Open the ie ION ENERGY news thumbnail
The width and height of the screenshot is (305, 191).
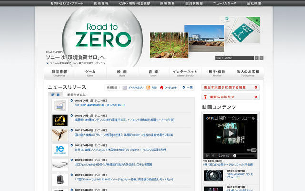(x=60, y=150)
